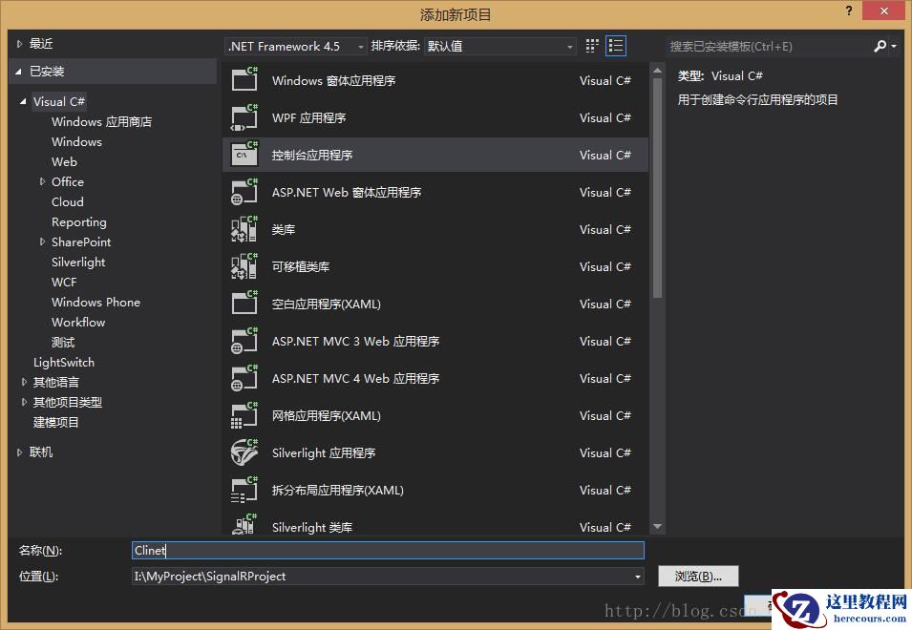Screen dimensions: 912x630
Task: Select the 空白应用程序(XAML) template
Action: click(x=382, y=304)
